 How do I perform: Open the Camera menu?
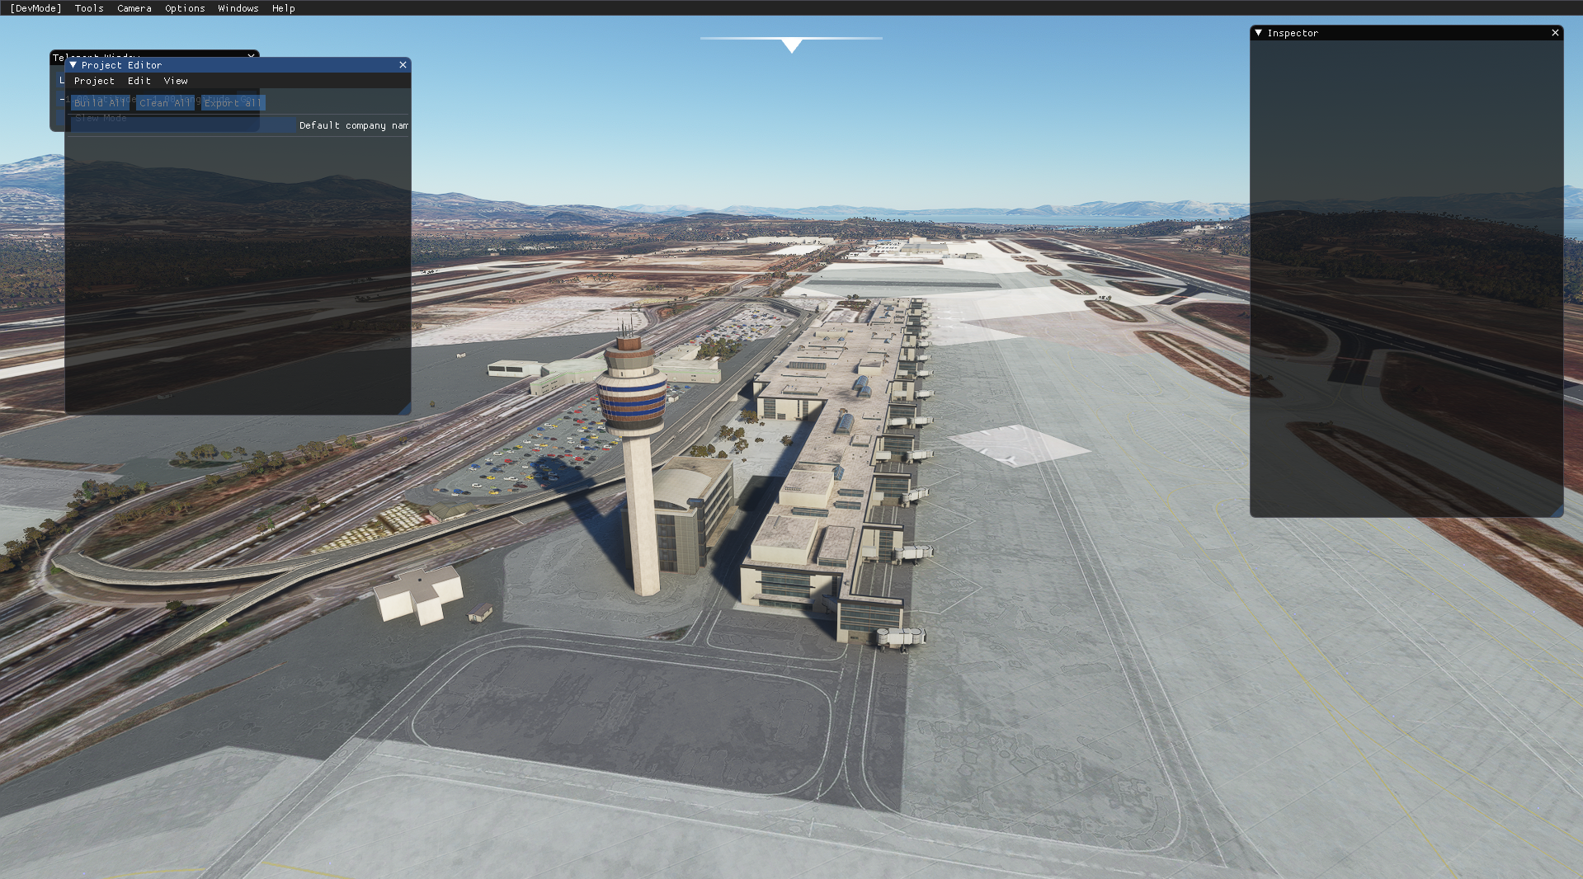click(134, 8)
